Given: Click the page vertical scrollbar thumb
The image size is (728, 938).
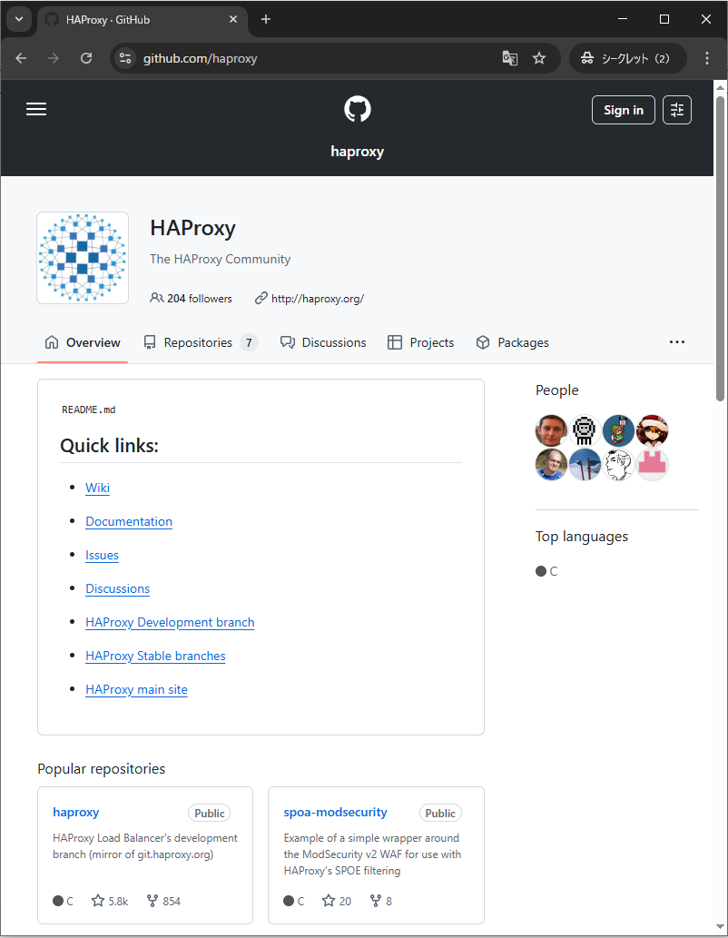Looking at the screenshot, I should pyautogui.click(x=720, y=247).
